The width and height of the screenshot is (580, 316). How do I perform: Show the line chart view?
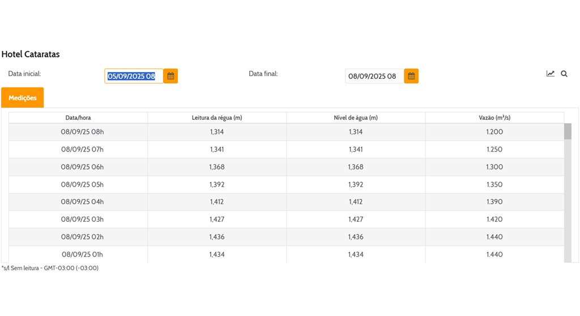click(550, 74)
